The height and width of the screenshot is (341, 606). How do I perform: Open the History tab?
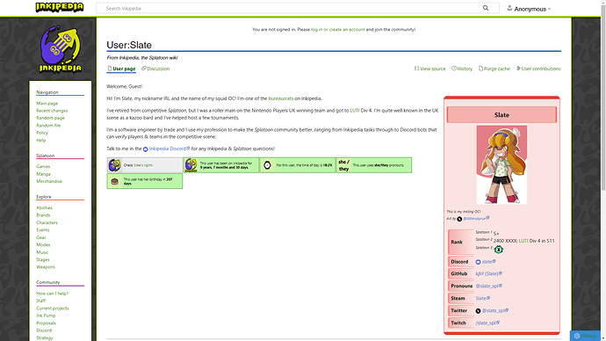pyautogui.click(x=462, y=69)
